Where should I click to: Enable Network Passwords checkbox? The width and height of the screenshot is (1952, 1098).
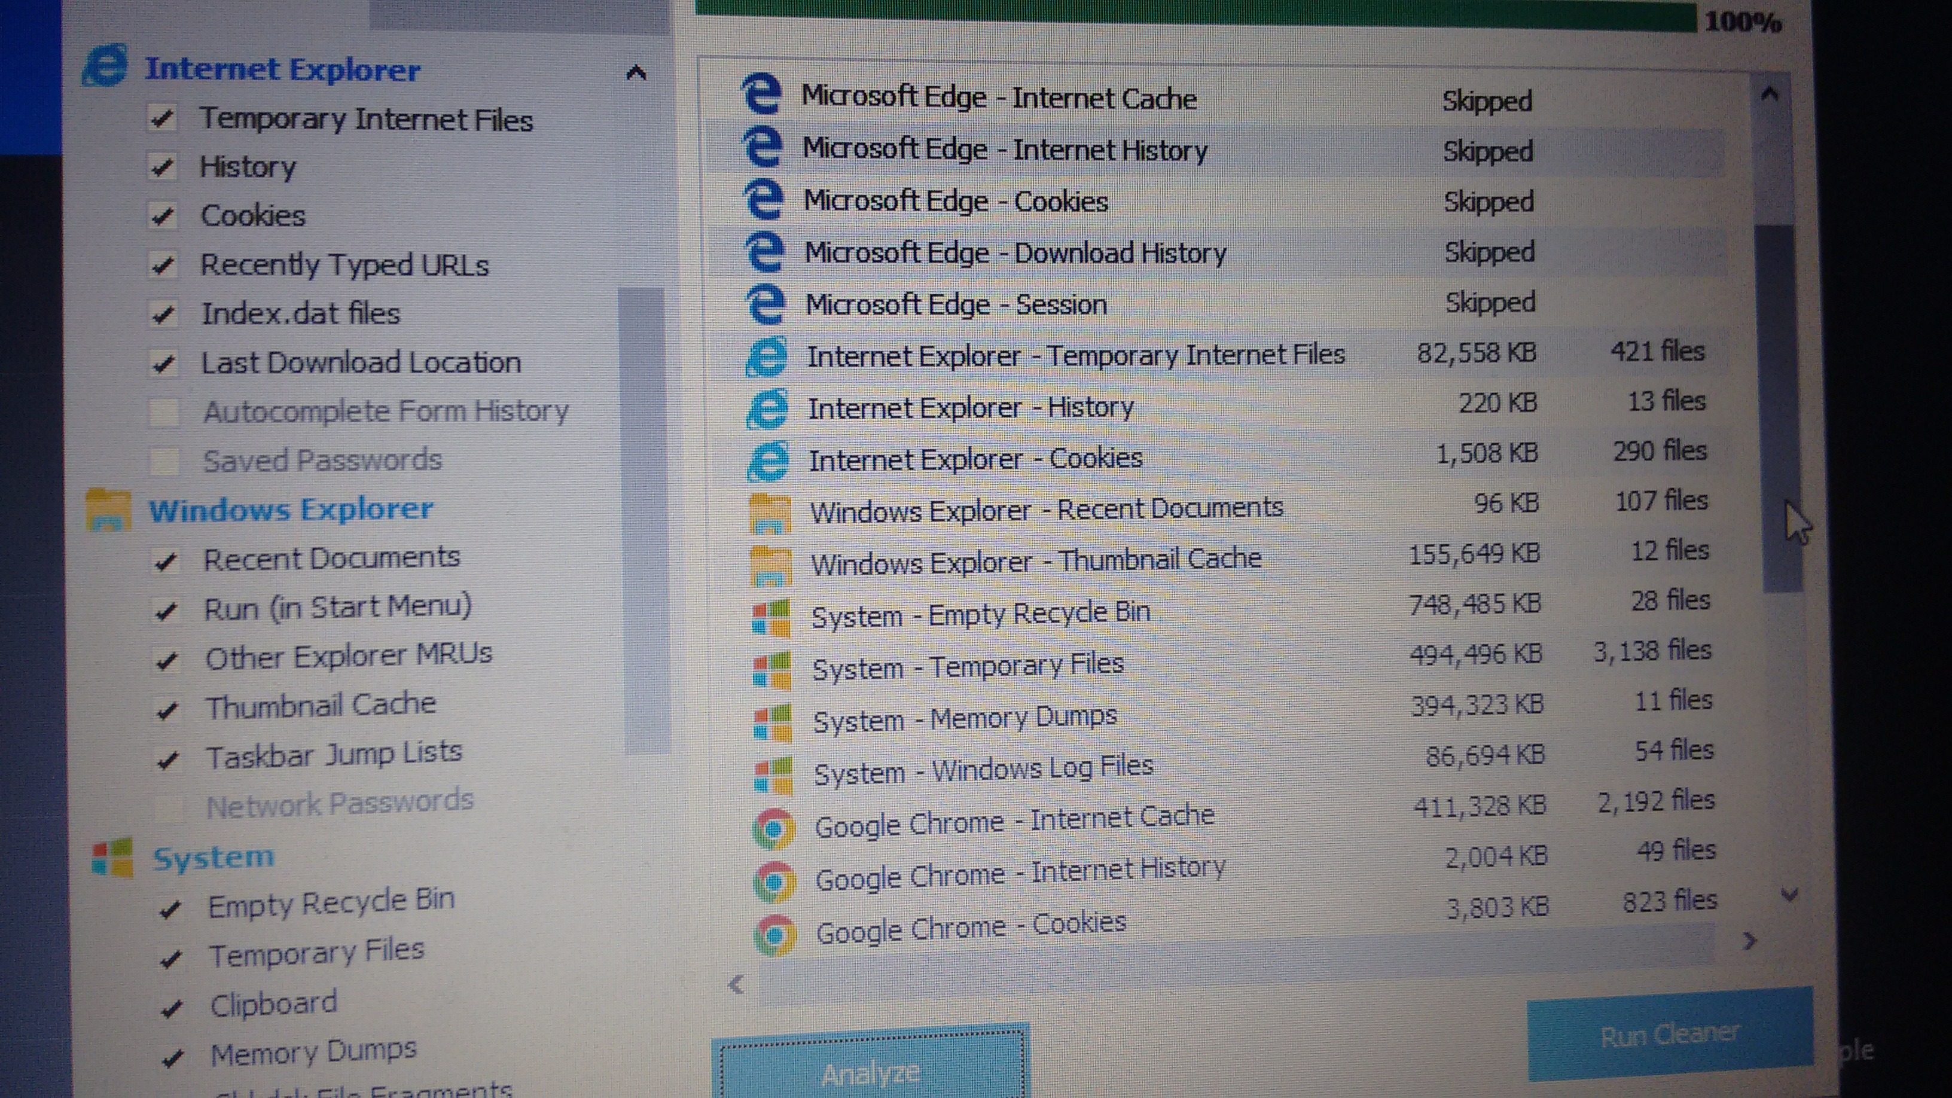click(x=168, y=808)
